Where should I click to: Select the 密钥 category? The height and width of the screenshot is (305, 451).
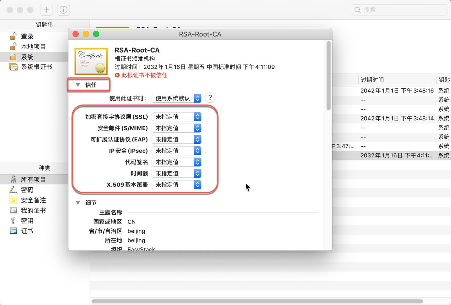27,221
